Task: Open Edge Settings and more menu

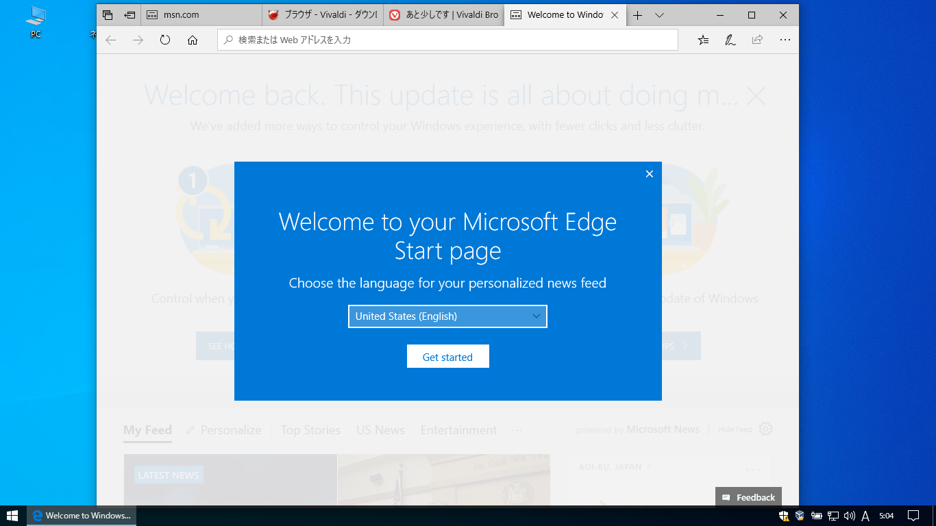Action: tap(785, 40)
